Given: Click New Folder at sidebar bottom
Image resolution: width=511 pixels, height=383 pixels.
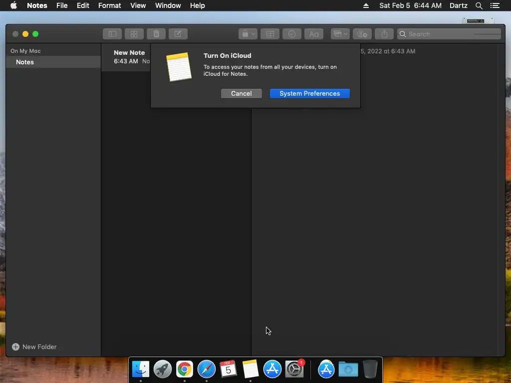Looking at the screenshot, I should tap(34, 347).
